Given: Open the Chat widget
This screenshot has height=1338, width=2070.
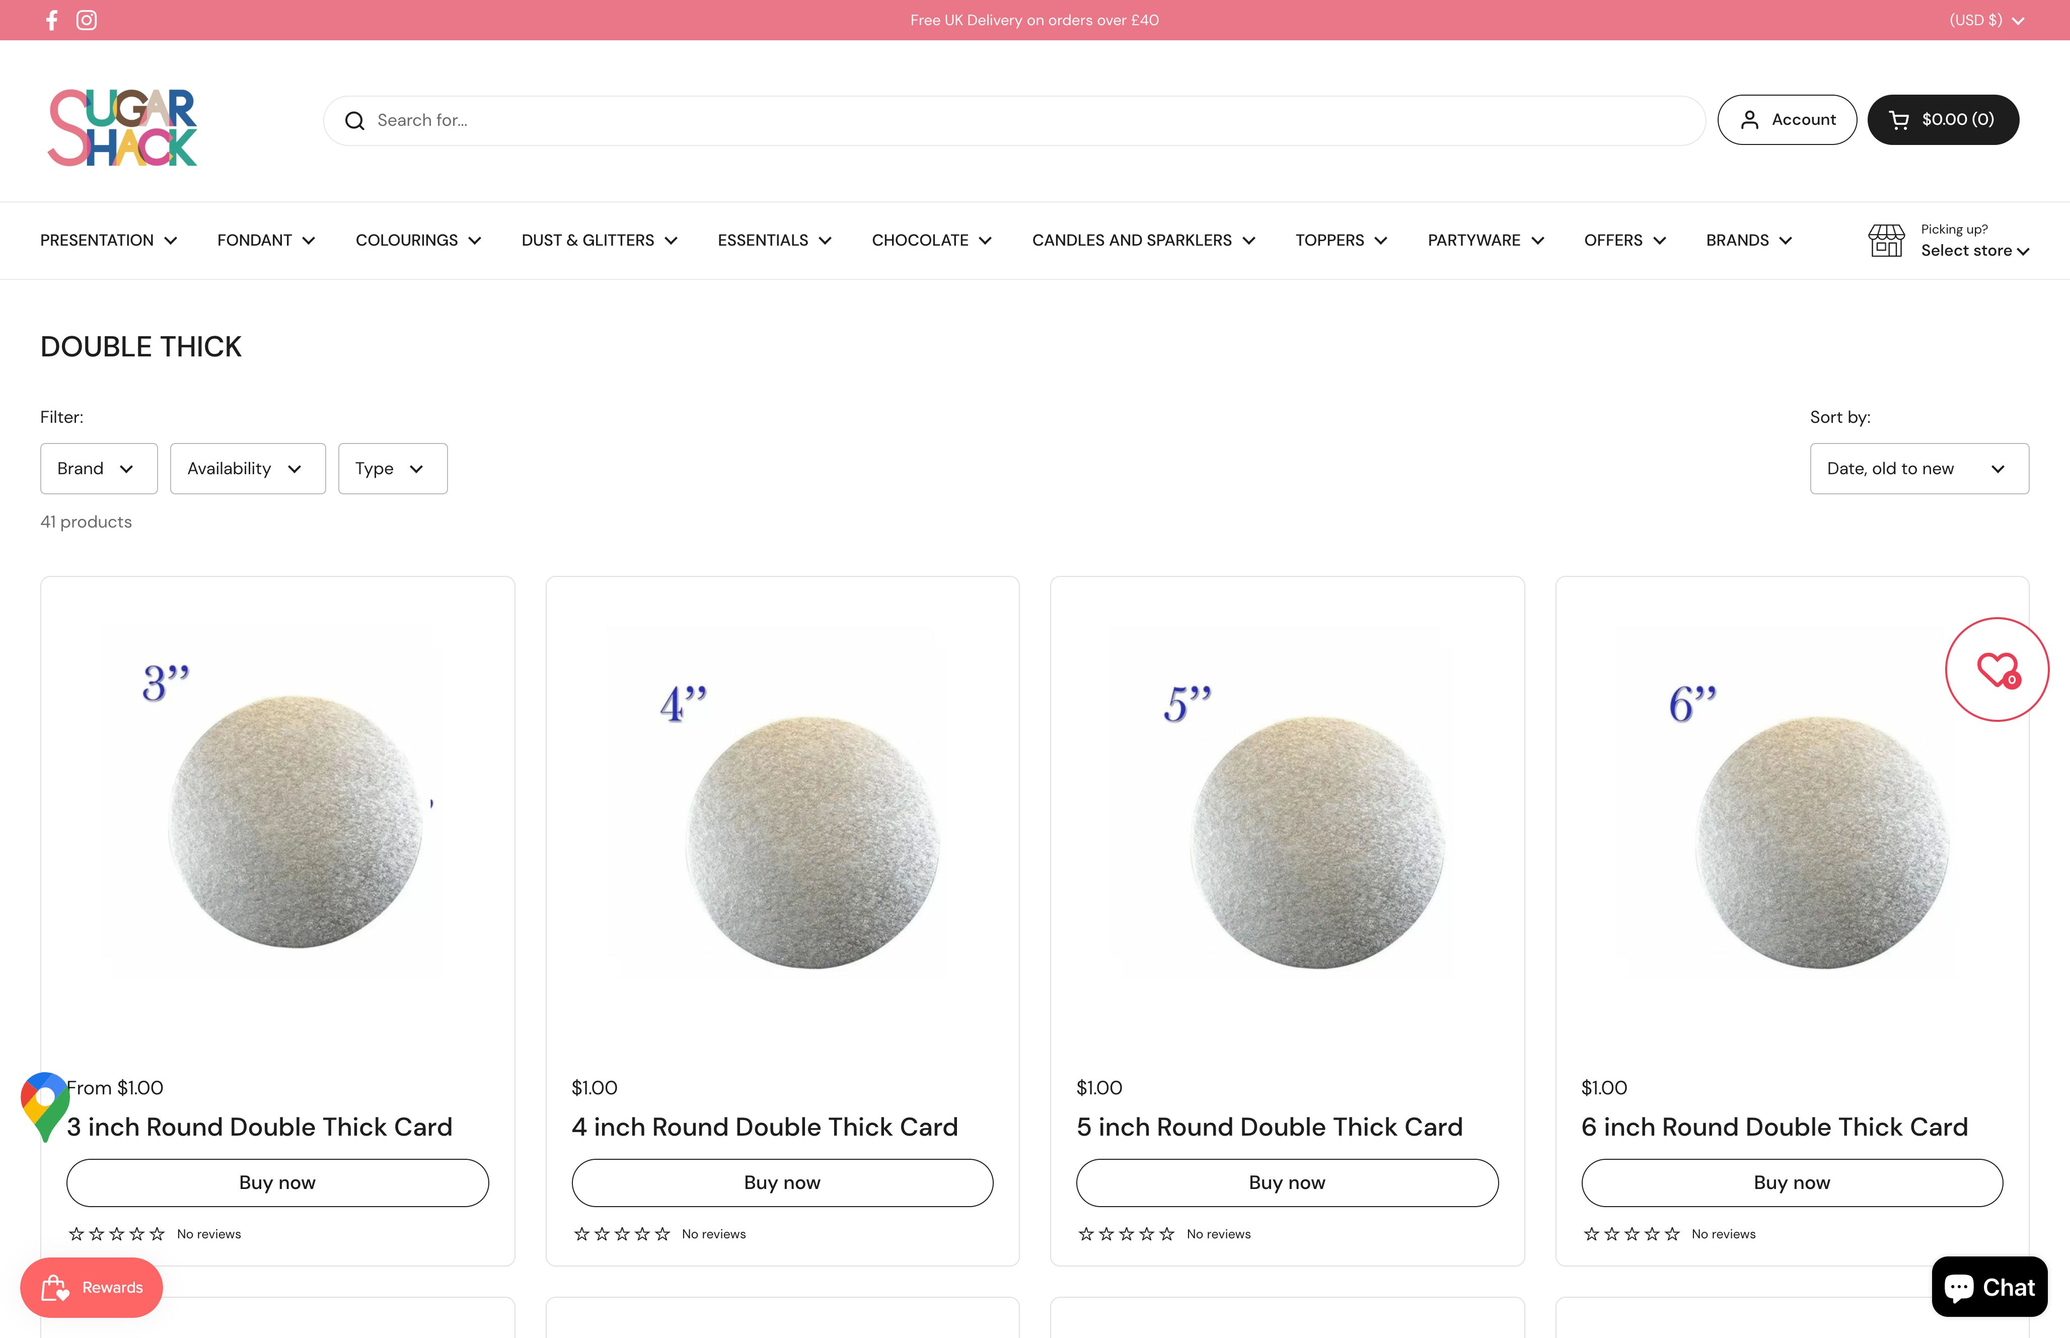Looking at the screenshot, I should pos(1989,1287).
